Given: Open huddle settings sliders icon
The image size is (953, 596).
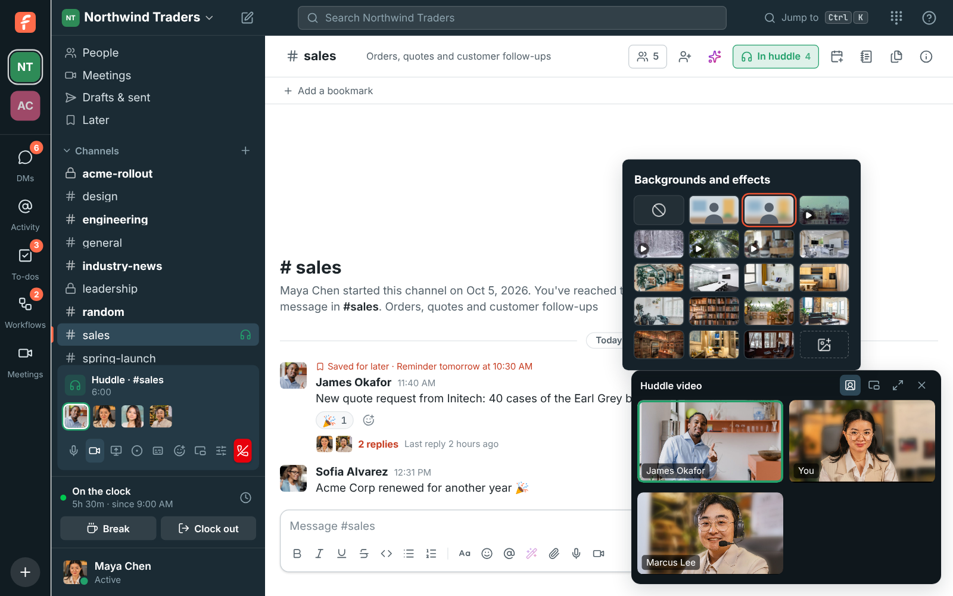Looking at the screenshot, I should pyautogui.click(x=221, y=451).
